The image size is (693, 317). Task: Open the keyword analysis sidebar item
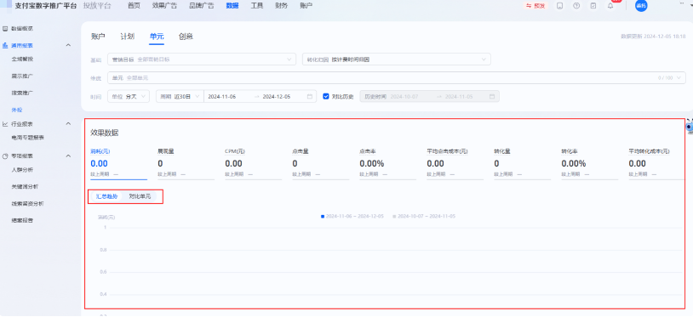tap(25, 186)
